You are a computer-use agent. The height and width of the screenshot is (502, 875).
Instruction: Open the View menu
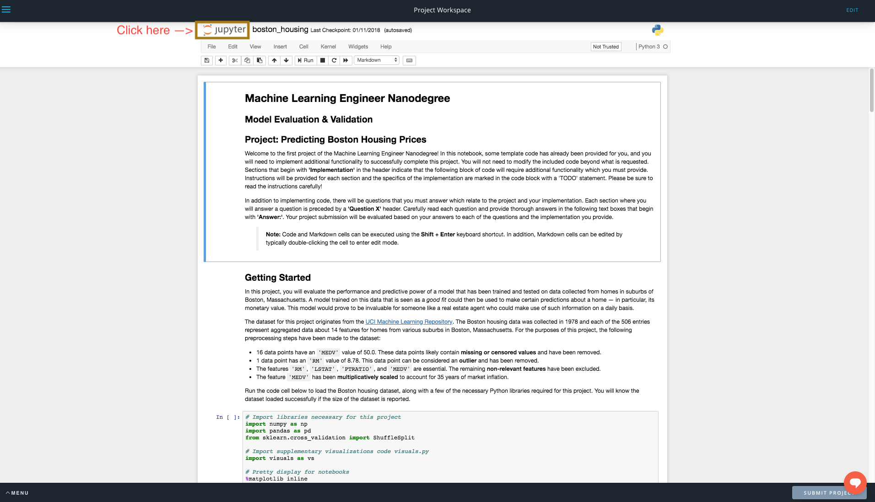pyautogui.click(x=255, y=47)
